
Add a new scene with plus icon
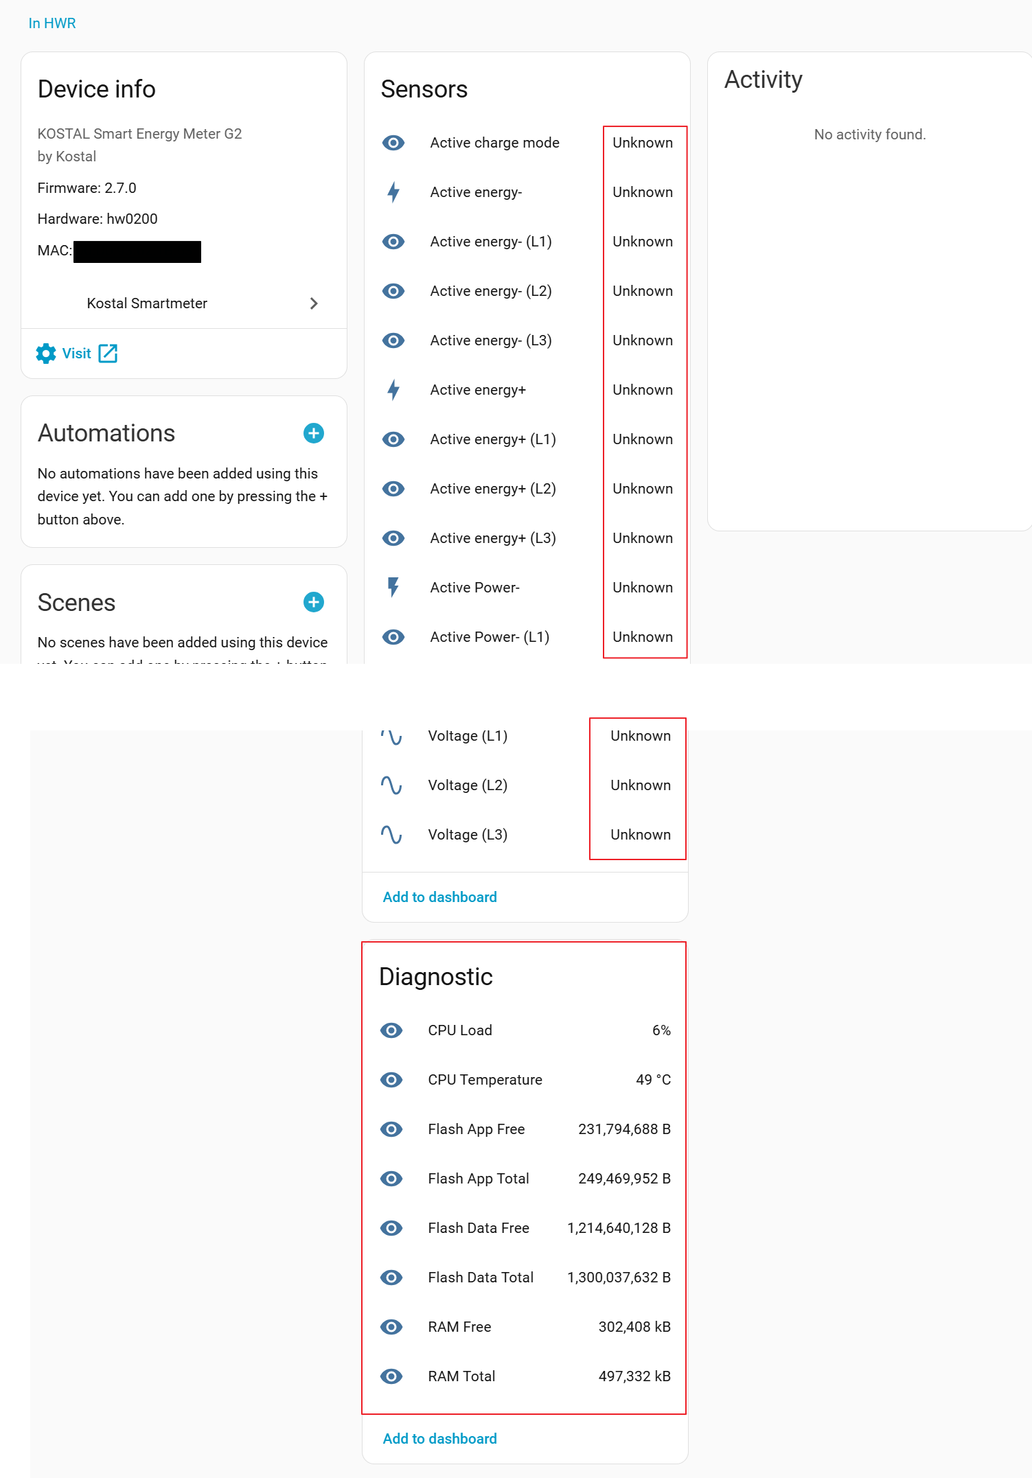314,602
